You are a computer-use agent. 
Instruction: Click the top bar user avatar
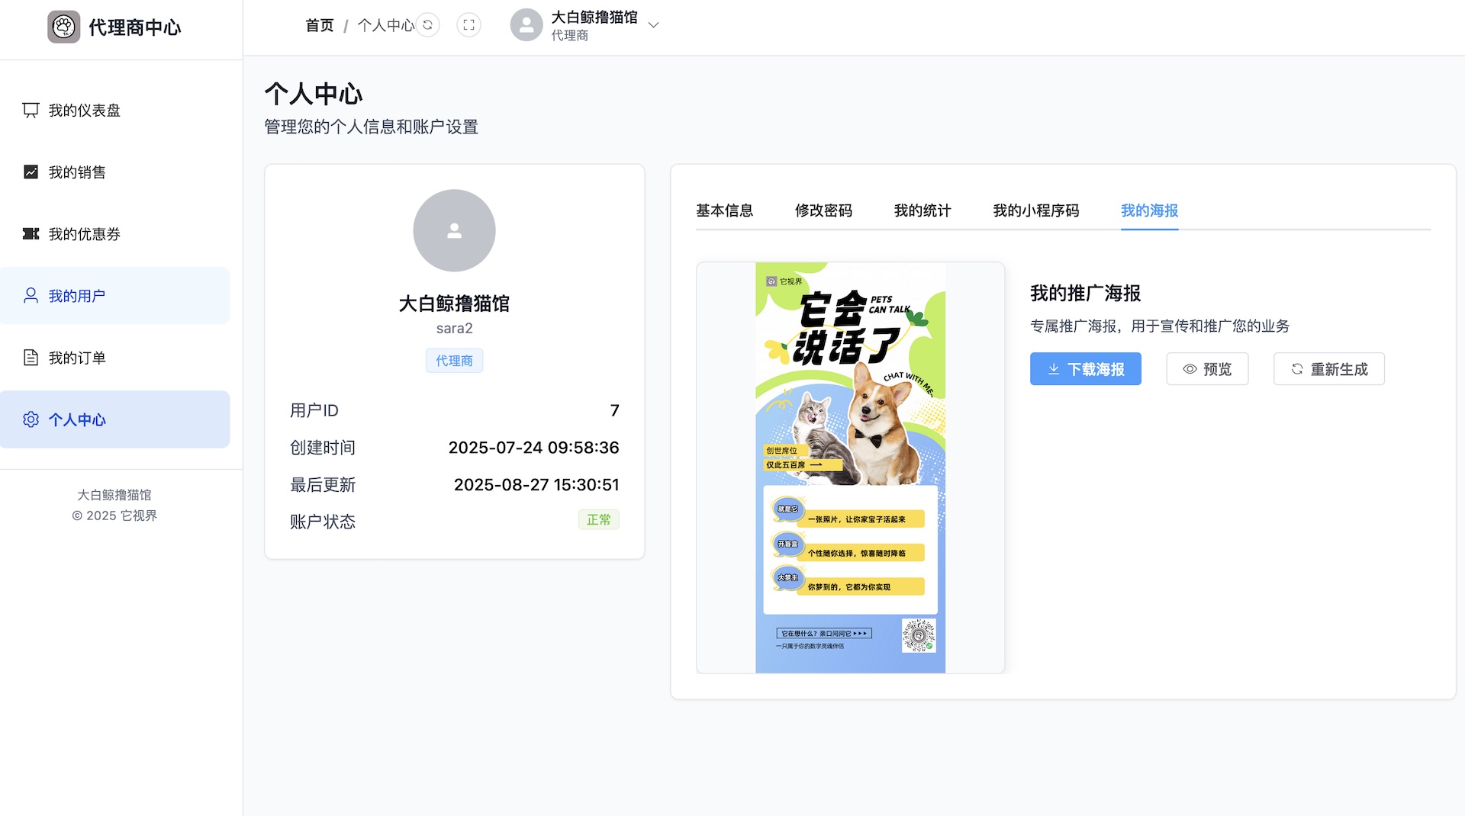tap(526, 25)
